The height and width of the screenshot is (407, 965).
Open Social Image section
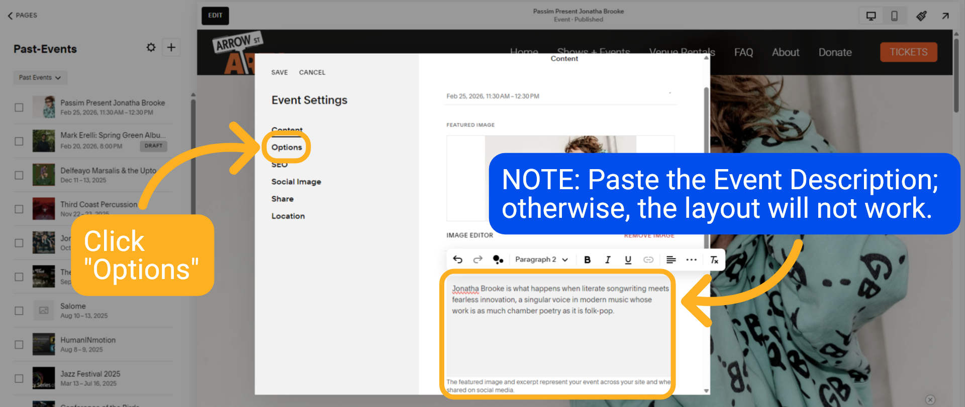pyautogui.click(x=296, y=182)
